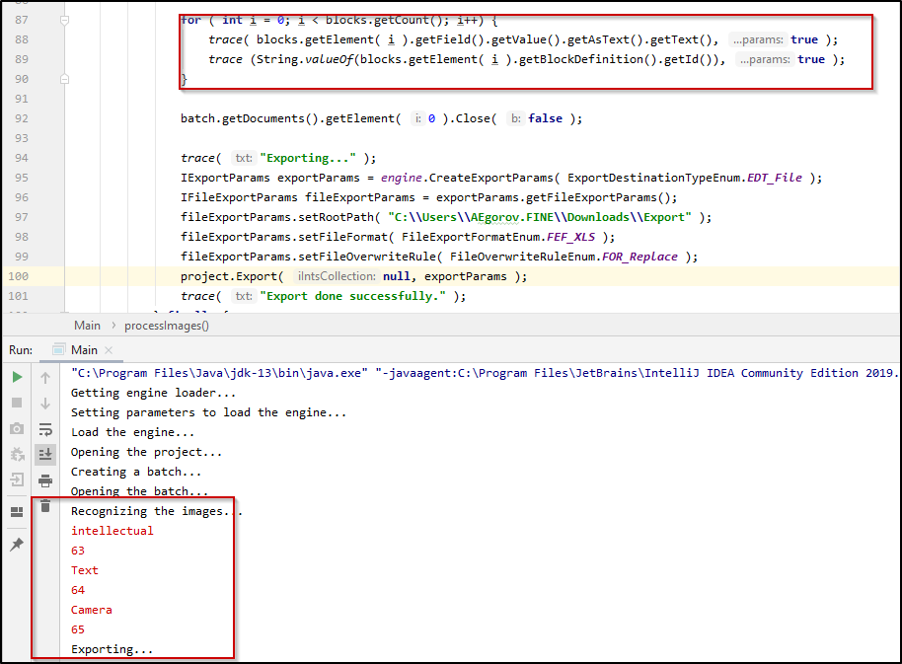Toggle Soft-Wrap in console

(45, 429)
